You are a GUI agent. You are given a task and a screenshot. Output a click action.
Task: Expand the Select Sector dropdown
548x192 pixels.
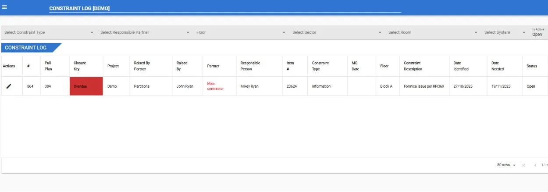click(x=337, y=32)
